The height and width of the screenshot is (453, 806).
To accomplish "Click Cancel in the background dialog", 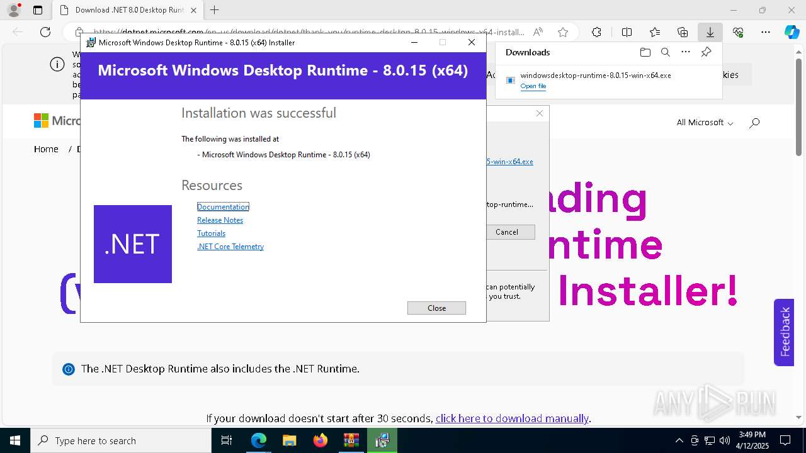I will (x=507, y=232).
